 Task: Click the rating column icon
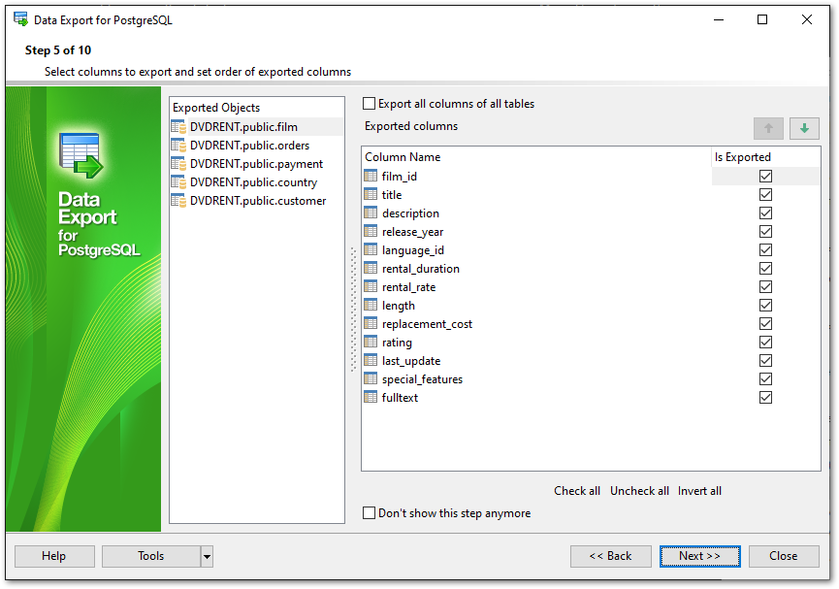pyautogui.click(x=371, y=343)
